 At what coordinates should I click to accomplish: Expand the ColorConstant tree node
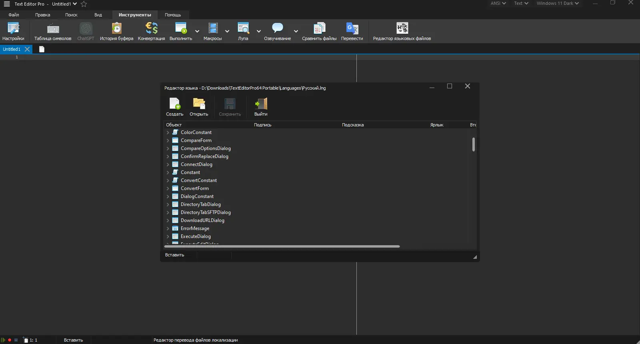click(168, 132)
